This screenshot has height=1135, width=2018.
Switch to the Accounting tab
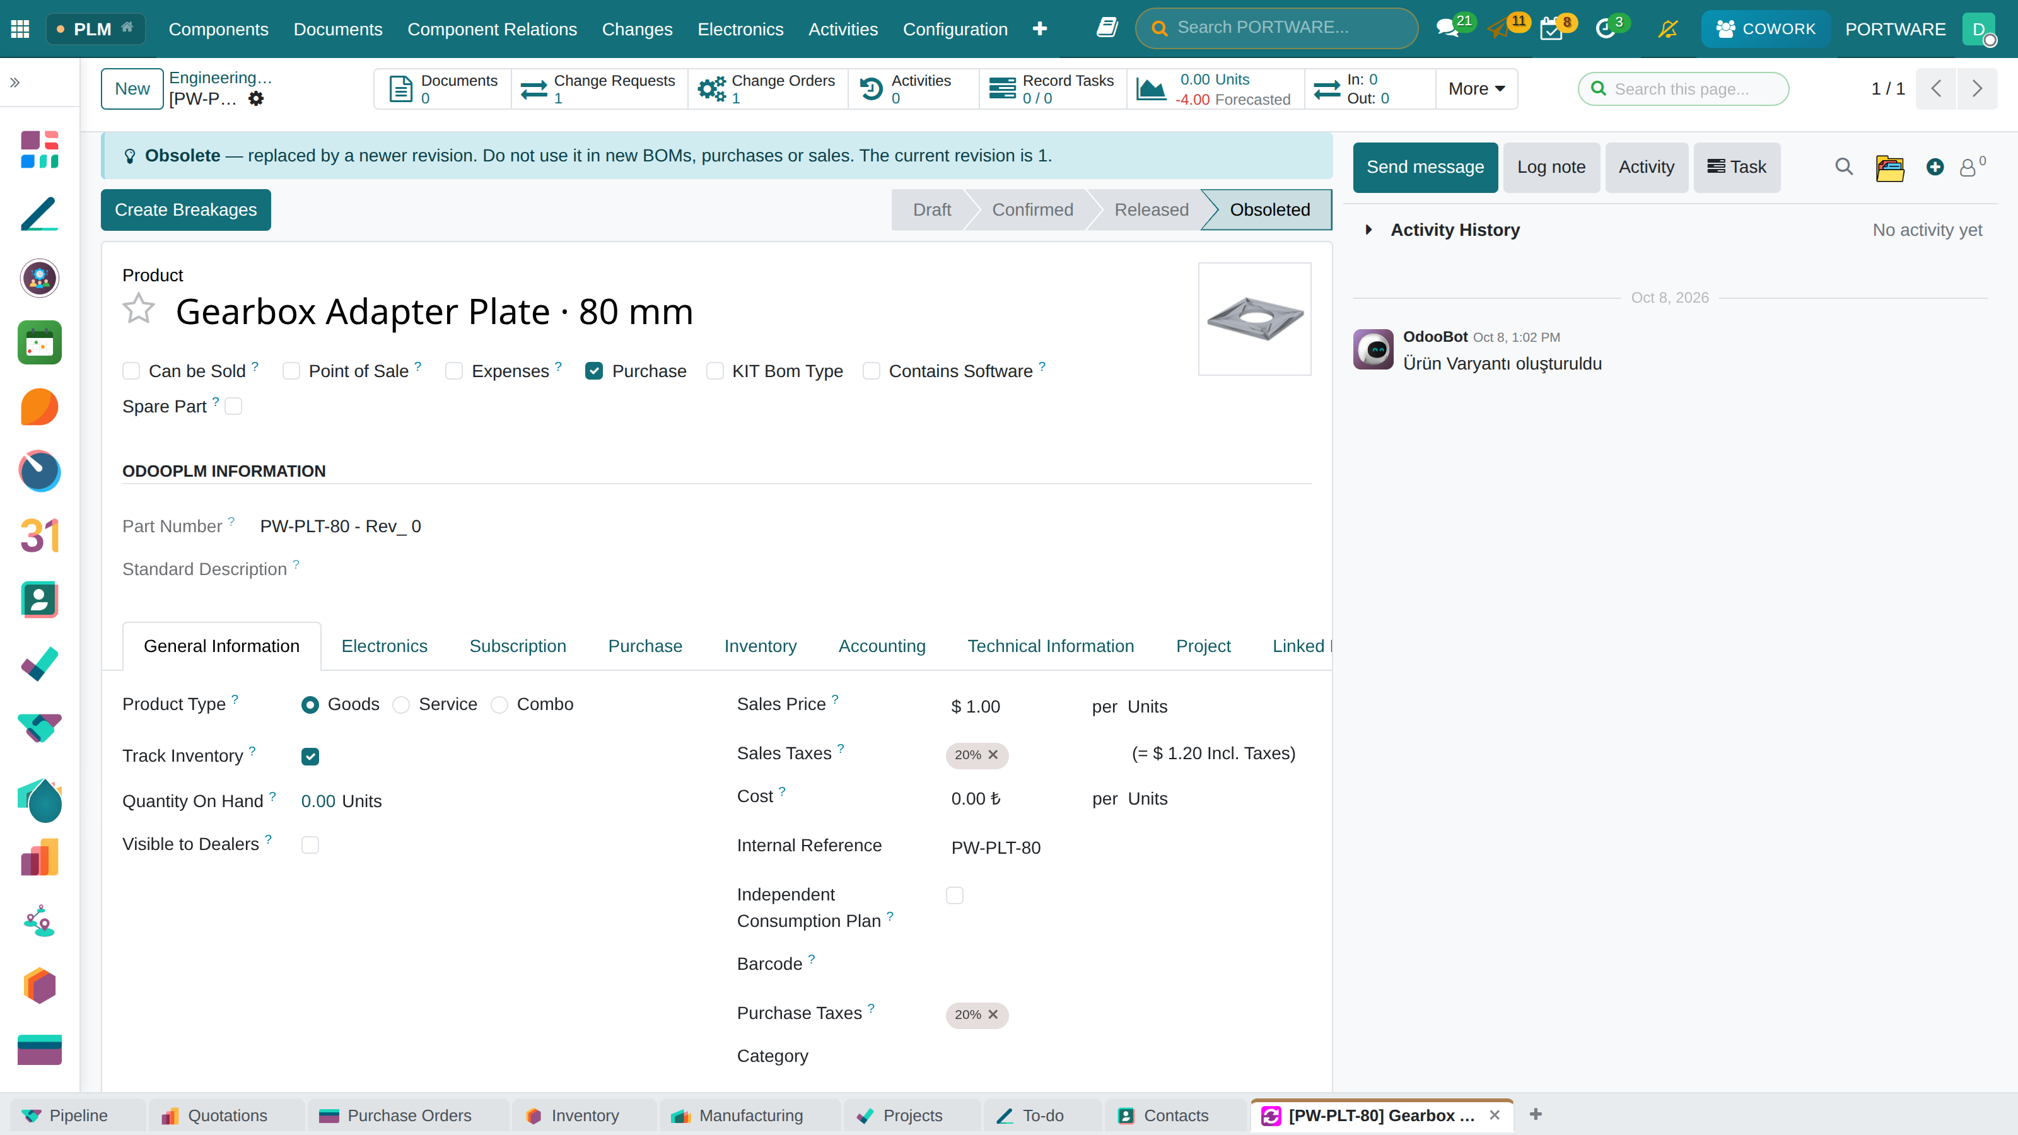(882, 646)
